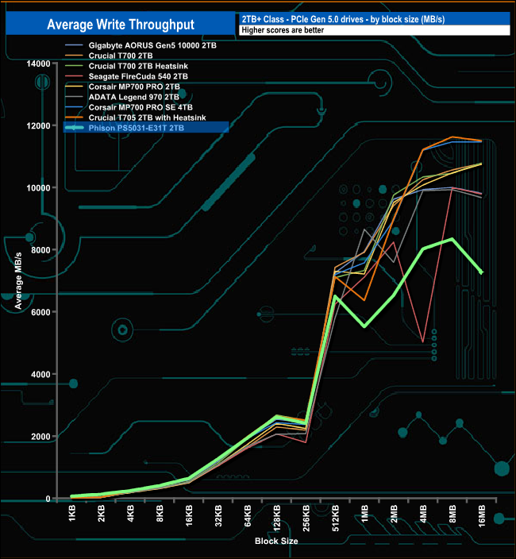516x559 pixels.
Task: Click the 2MB x-axis label
Action: point(394,514)
